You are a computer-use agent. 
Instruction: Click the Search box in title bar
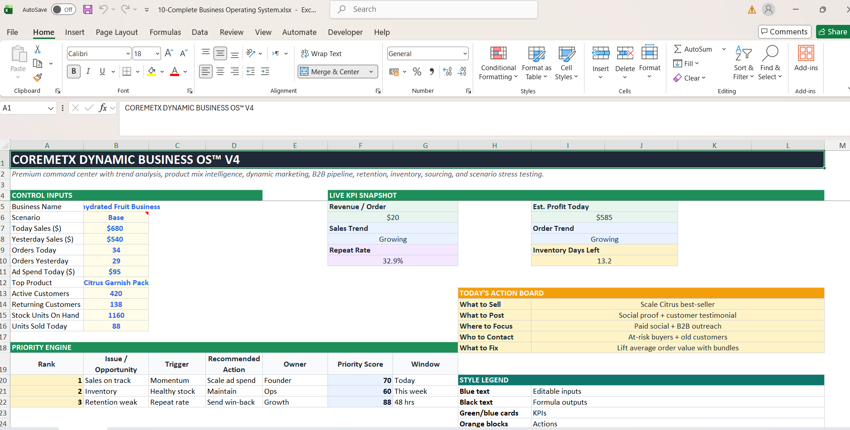(x=434, y=10)
